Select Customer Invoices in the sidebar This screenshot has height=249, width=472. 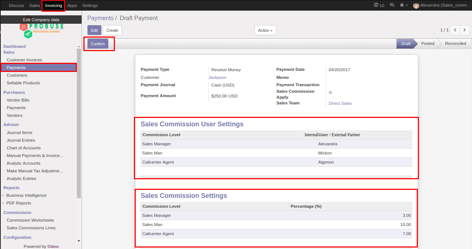coord(24,60)
